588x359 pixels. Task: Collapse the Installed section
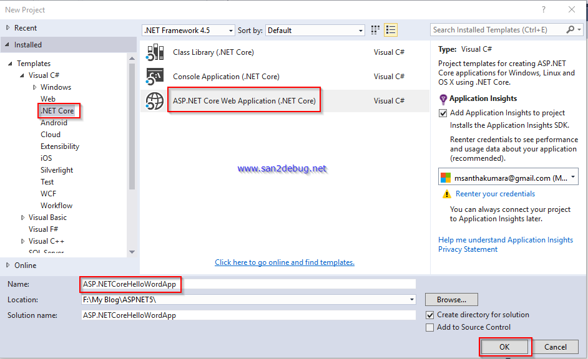pyautogui.click(x=7, y=44)
